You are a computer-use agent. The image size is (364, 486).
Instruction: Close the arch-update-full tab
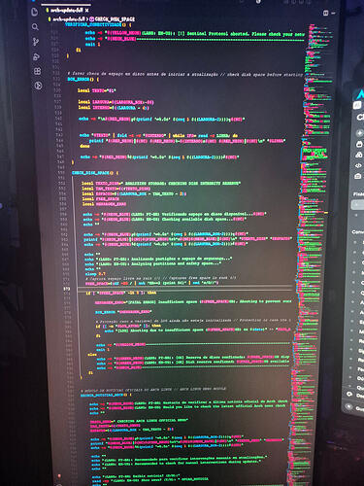(x=87, y=11)
